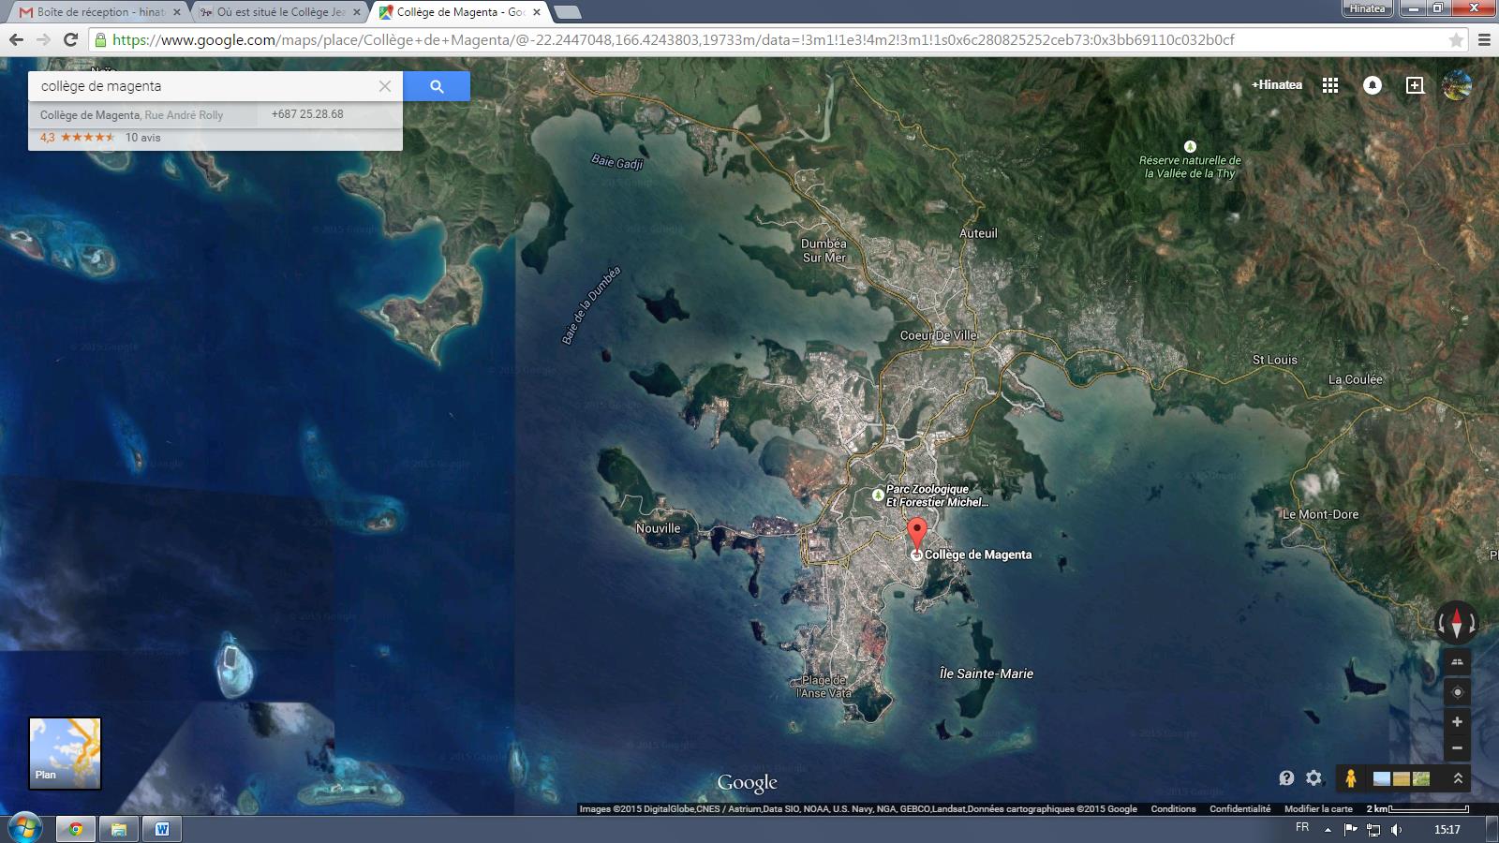Open the help question mark icon
This screenshot has height=843, width=1499.
(1286, 777)
